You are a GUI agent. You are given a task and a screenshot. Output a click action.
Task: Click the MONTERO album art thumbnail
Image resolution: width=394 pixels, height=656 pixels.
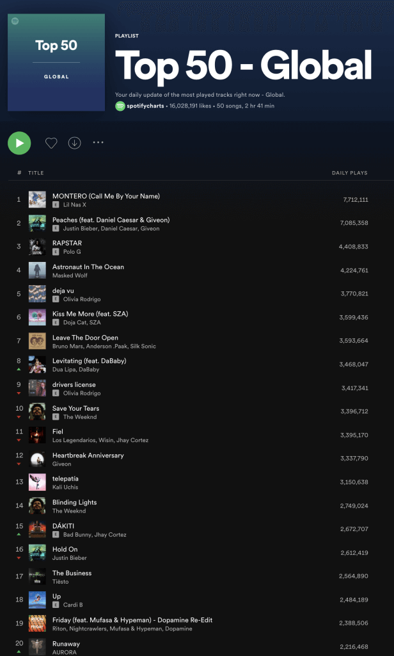(37, 199)
